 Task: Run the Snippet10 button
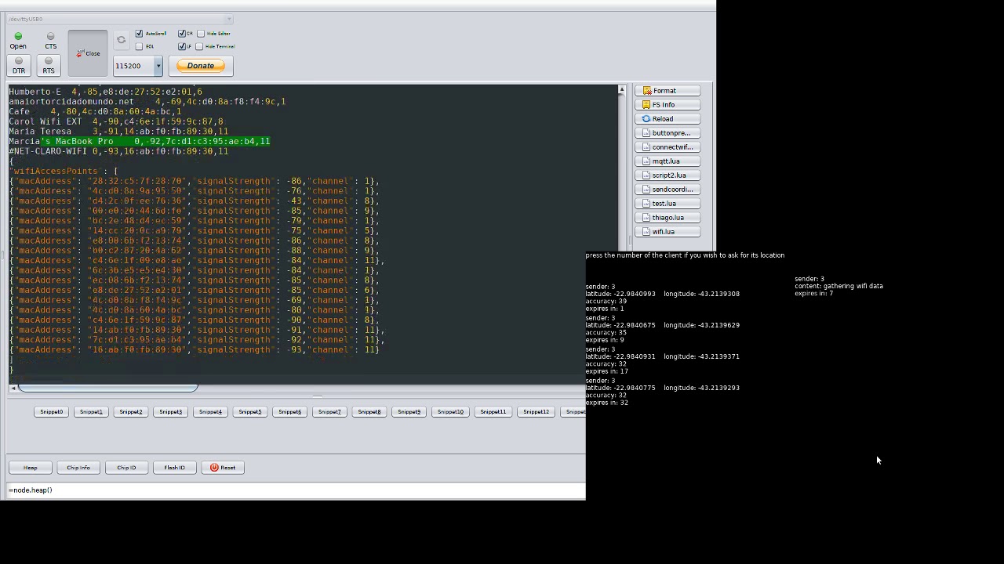coord(450,412)
